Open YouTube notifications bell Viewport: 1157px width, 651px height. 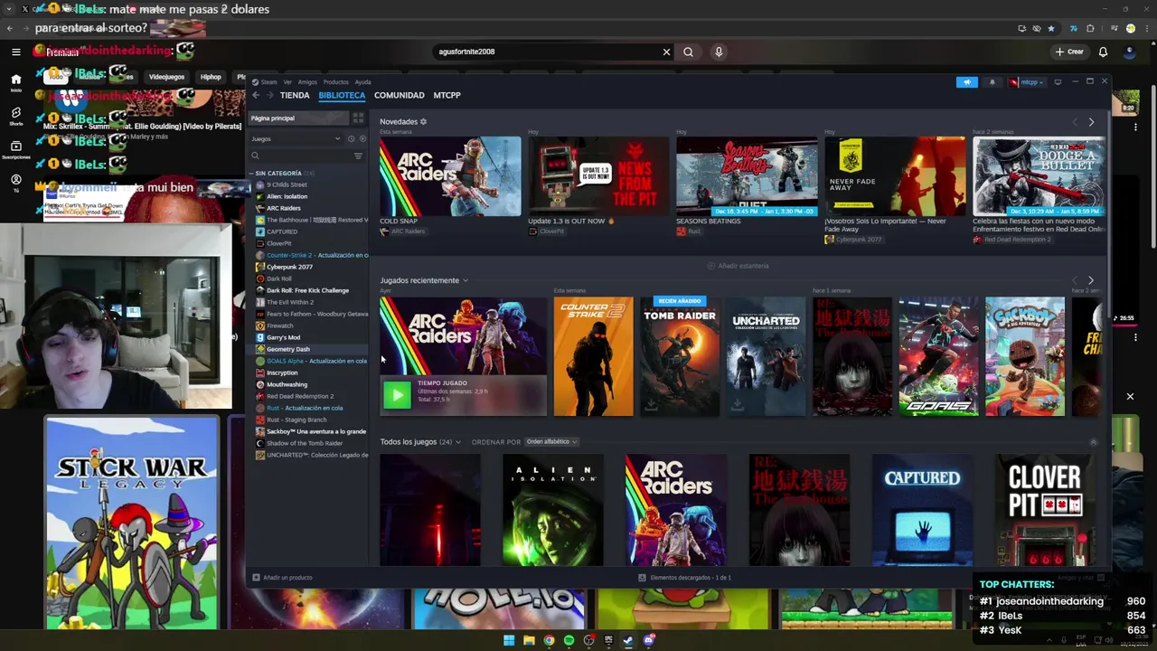pyautogui.click(x=1103, y=52)
